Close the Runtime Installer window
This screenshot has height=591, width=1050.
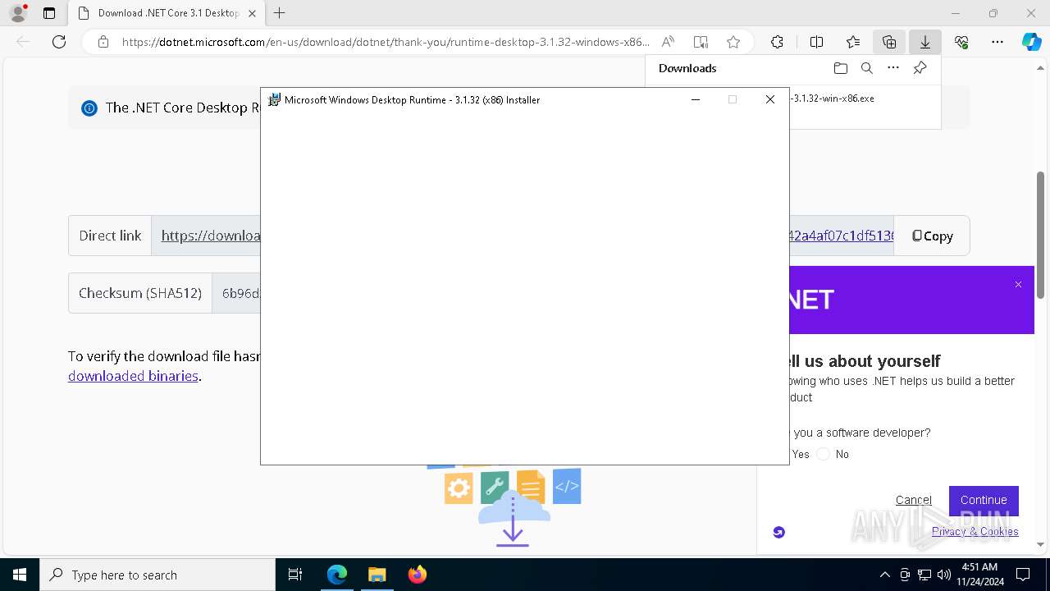pos(769,99)
